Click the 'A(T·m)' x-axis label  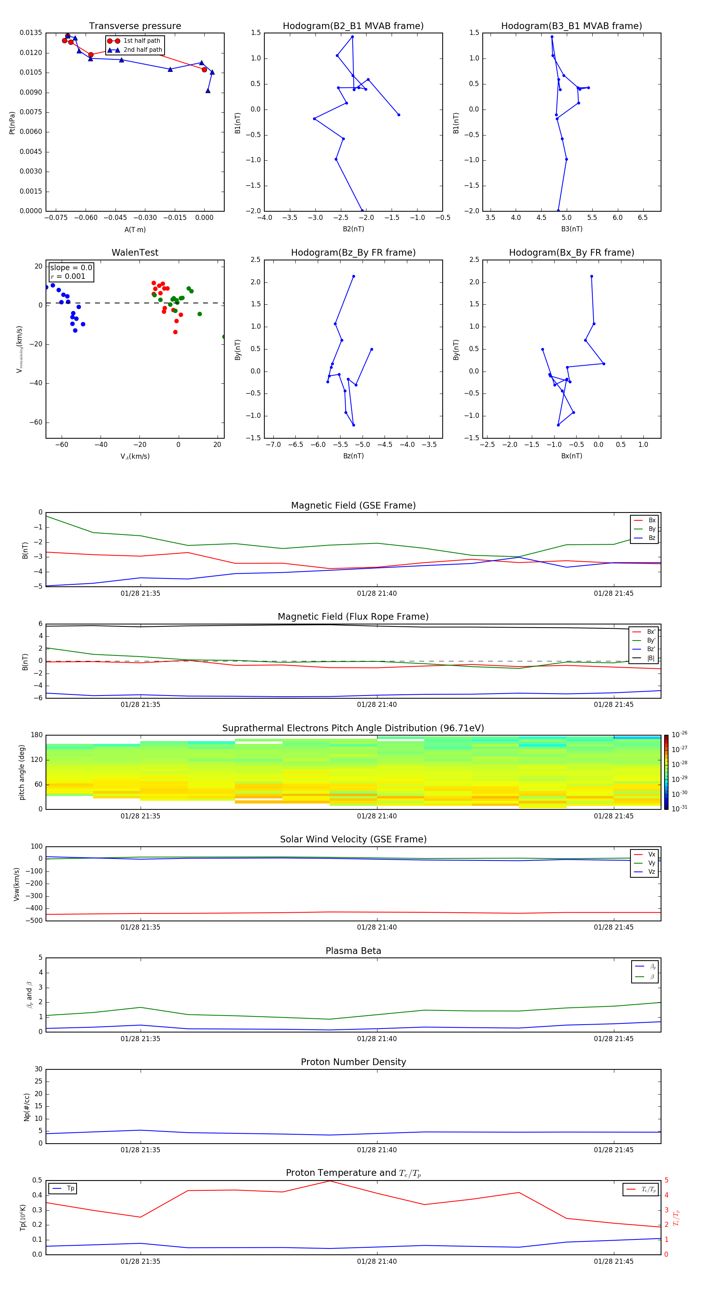pyautogui.click(x=135, y=229)
